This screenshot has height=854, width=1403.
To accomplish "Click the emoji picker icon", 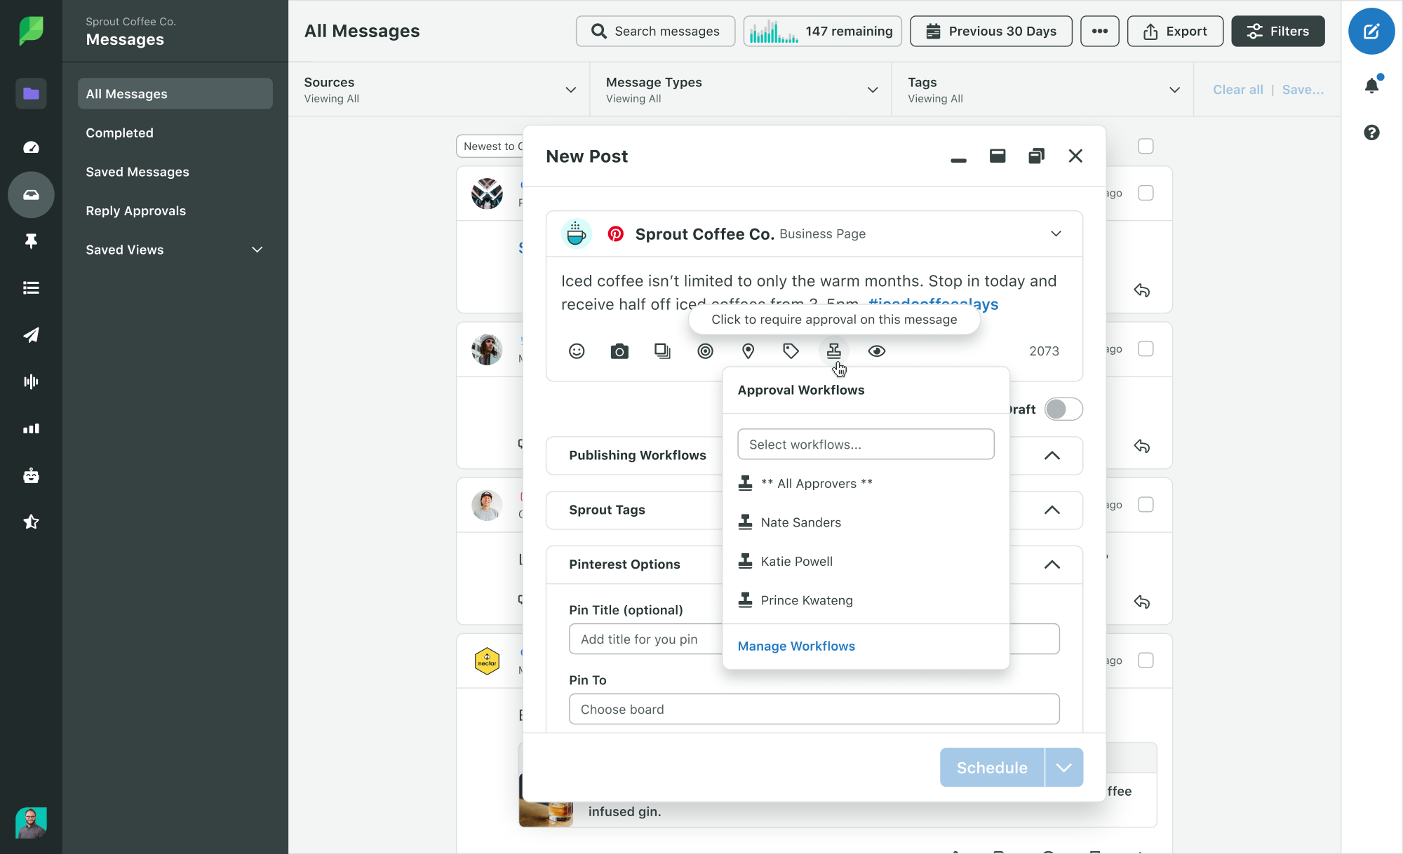I will coord(577,351).
